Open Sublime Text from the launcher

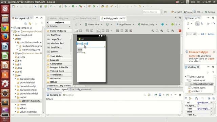coord(5,102)
